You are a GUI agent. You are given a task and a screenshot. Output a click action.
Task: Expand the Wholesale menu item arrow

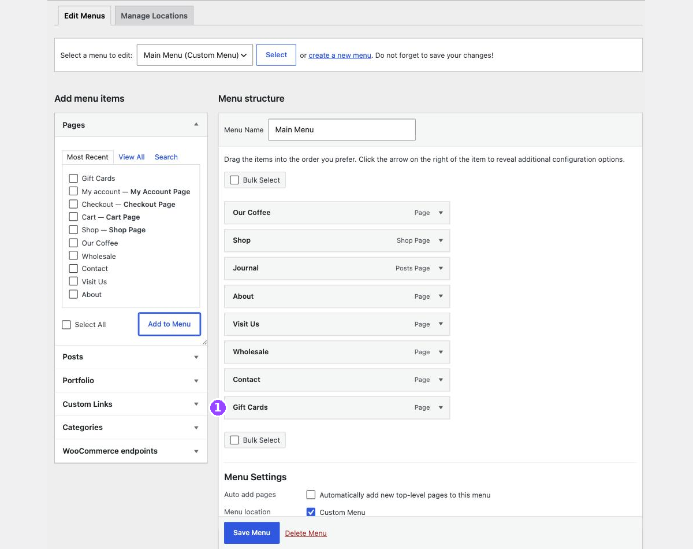click(441, 352)
